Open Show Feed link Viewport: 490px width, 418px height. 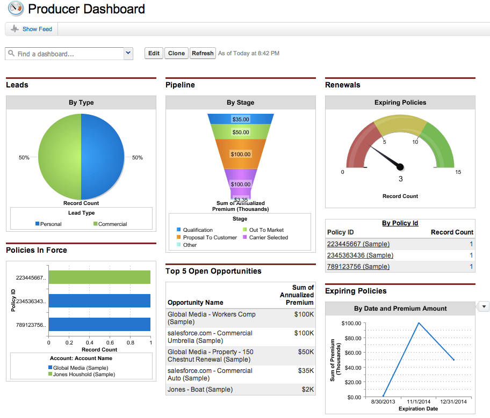[x=37, y=29]
